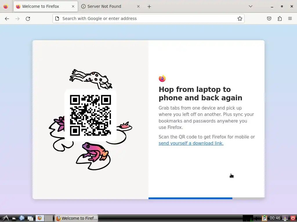Open a new tab with plus button

pyautogui.click(x=149, y=7)
